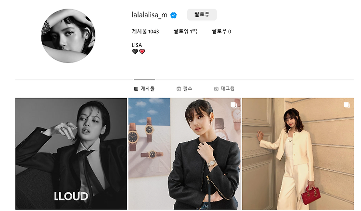Screen dimensions: 361x211
Task: Click the lalalalisa_m username
Action: click(x=149, y=15)
